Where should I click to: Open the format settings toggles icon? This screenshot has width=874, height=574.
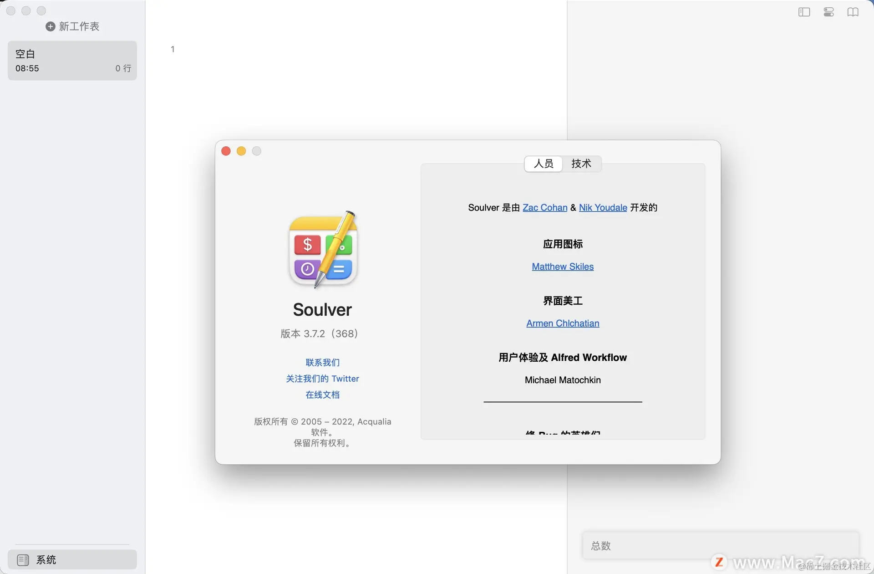(x=828, y=12)
